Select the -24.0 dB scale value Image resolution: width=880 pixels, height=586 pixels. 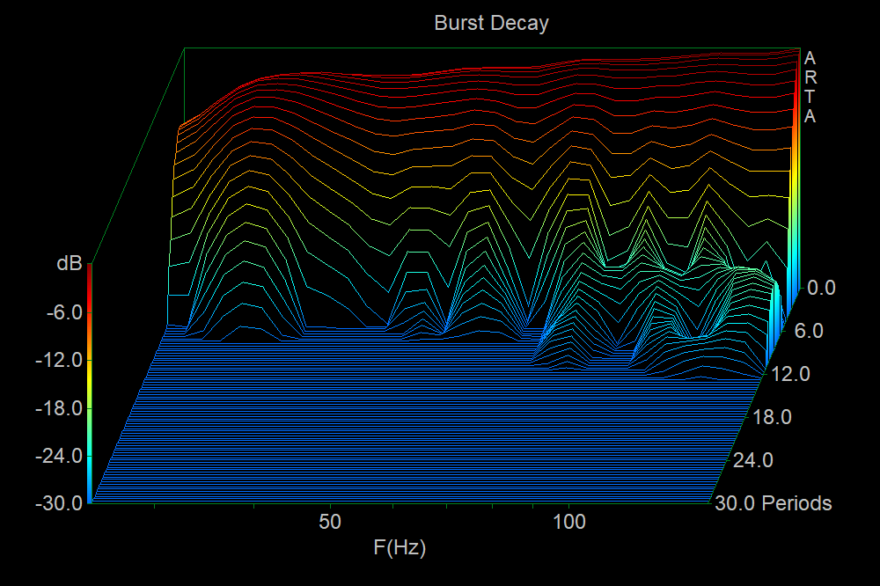click(x=56, y=456)
